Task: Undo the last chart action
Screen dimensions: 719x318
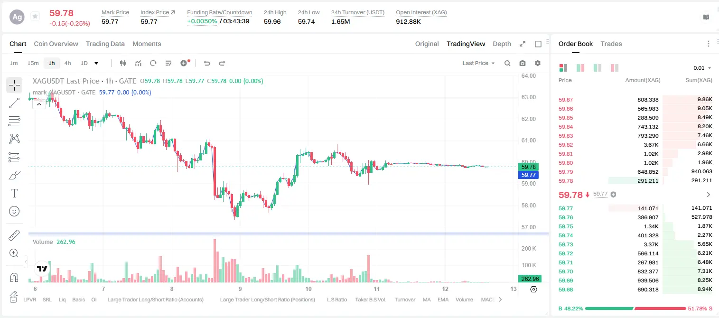Action: (207, 63)
